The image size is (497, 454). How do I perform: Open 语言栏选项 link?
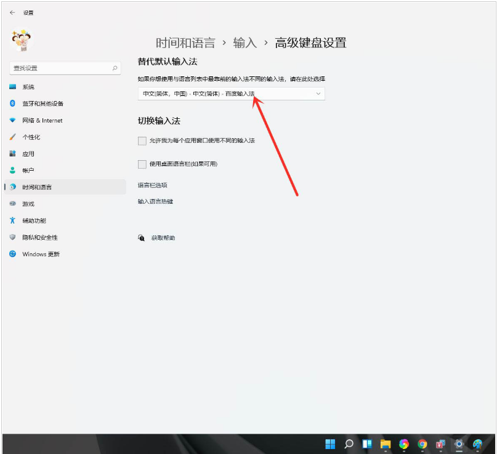pyautogui.click(x=153, y=185)
